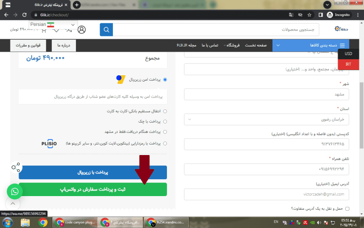
Task: Click the green WhatsApp order submit button
Action: click(93, 189)
